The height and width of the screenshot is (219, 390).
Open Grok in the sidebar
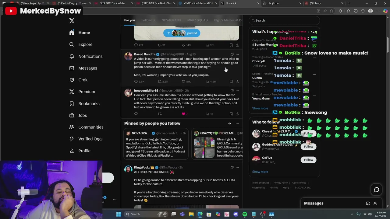[78, 80]
